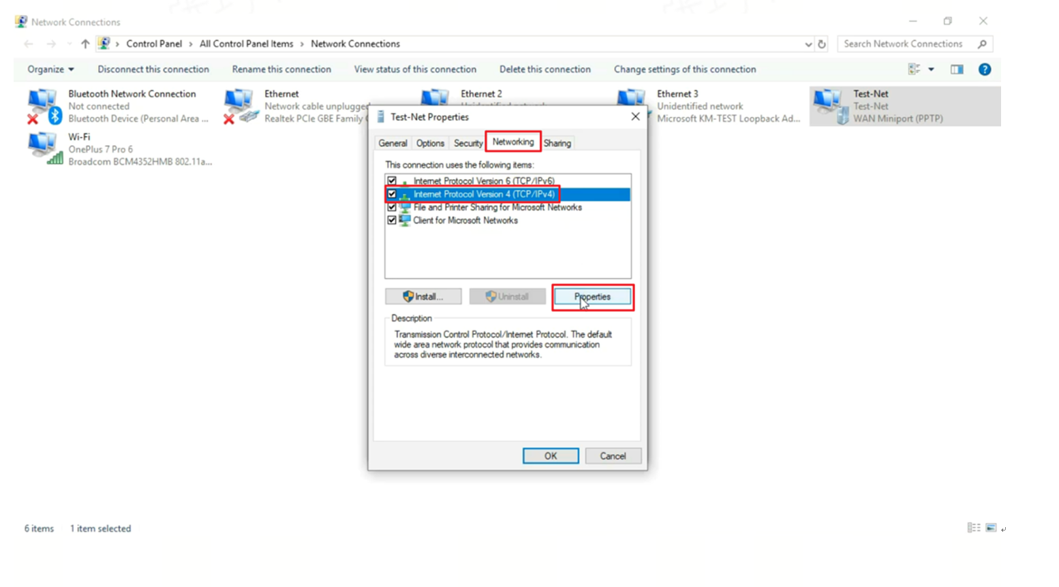The image size is (1059, 587).
Task: Click Disconnect this connection in toolbar
Action: click(153, 69)
